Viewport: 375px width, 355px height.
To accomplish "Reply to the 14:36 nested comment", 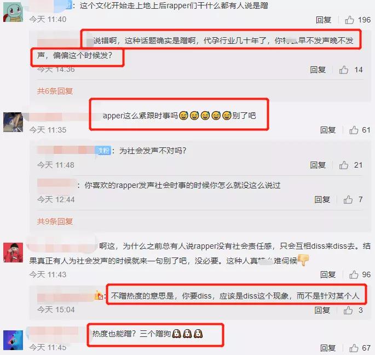I will (x=318, y=70).
